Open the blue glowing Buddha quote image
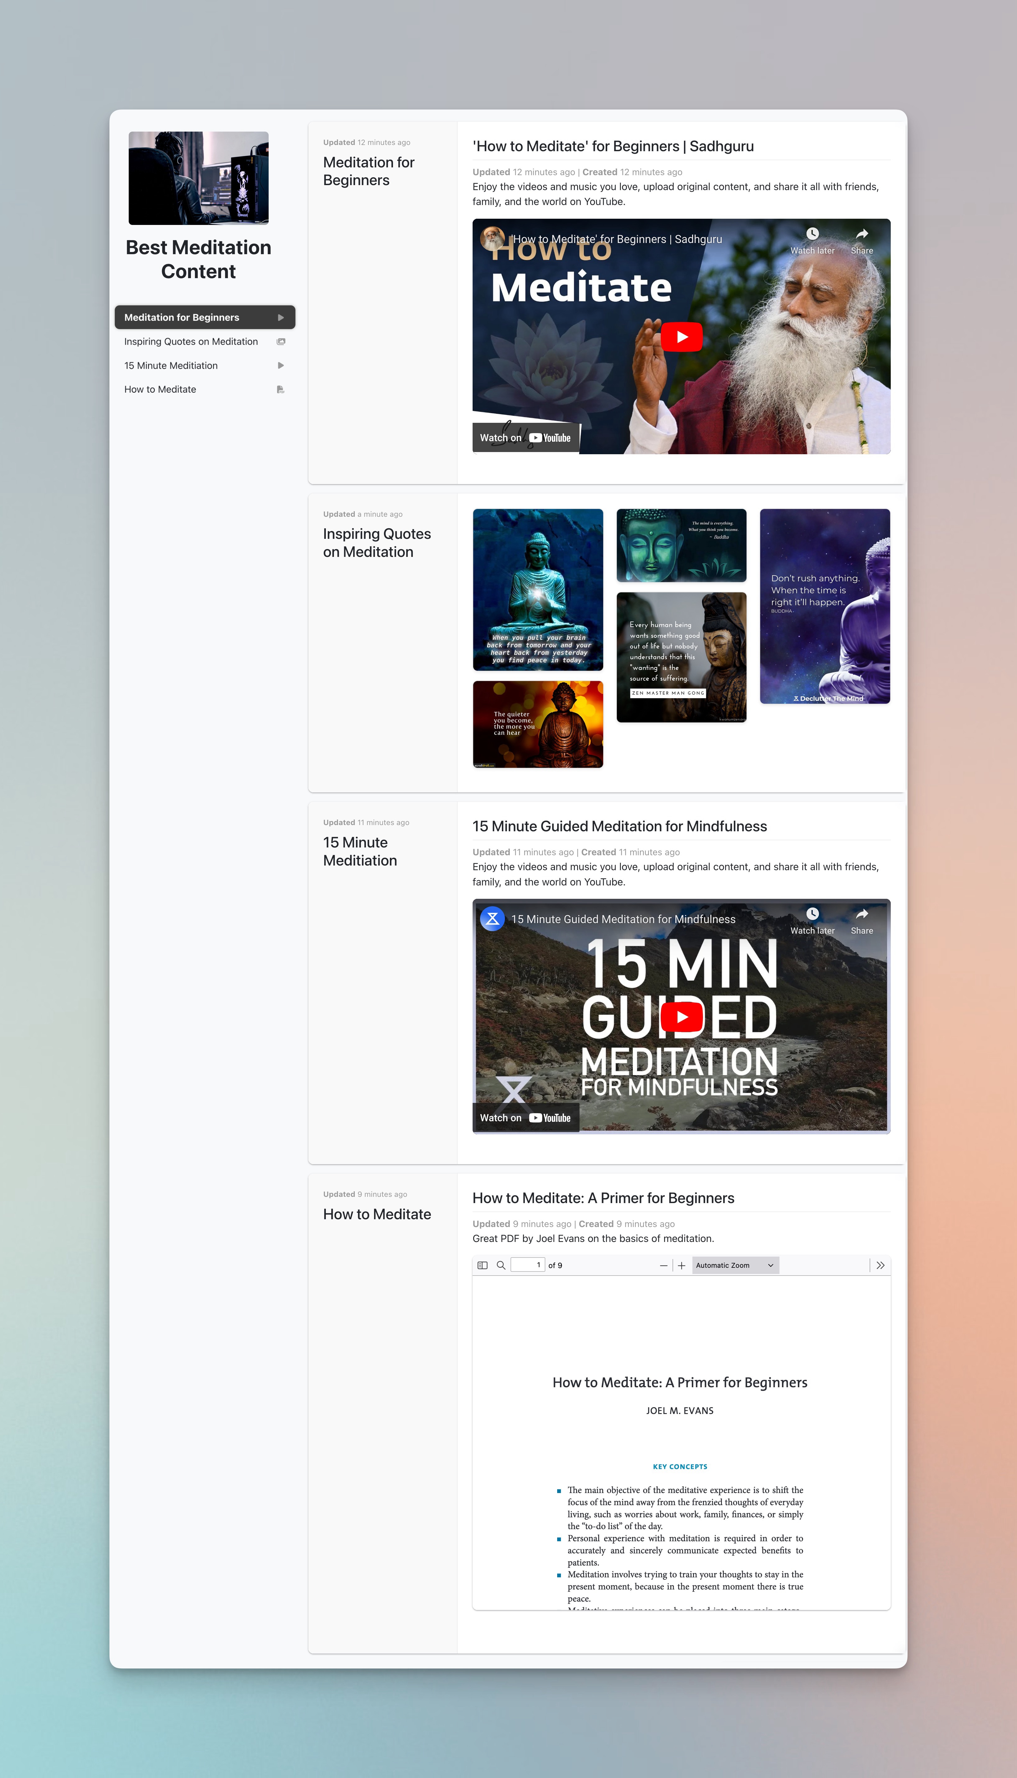This screenshot has width=1017, height=1778. pos(538,590)
